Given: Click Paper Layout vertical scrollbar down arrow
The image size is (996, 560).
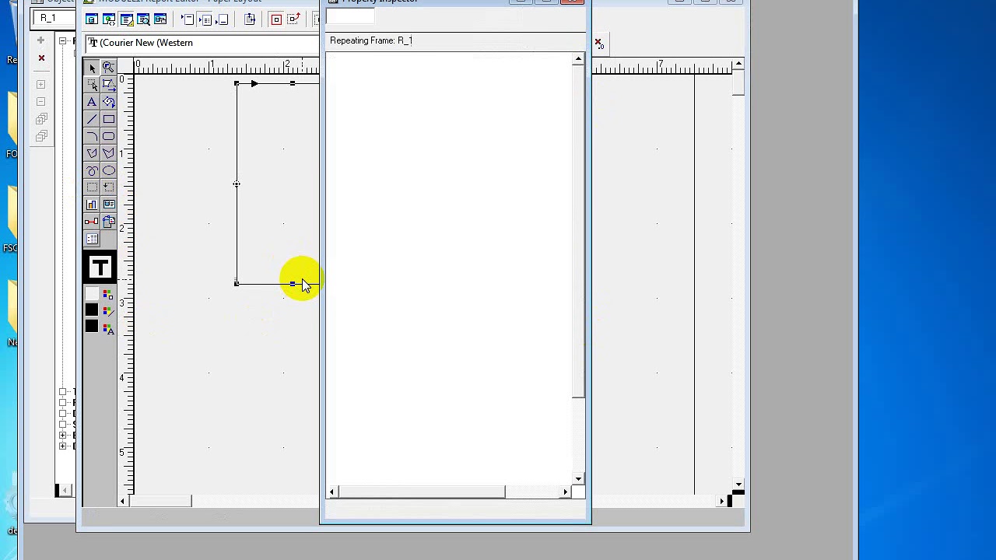Looking at the screenshot, I should [738, 484].
